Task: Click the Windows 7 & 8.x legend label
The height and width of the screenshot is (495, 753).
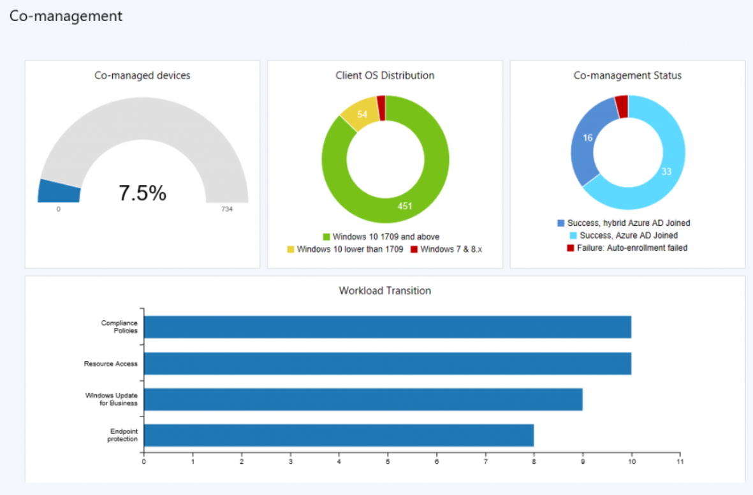Action: click(x=451, y=249)
